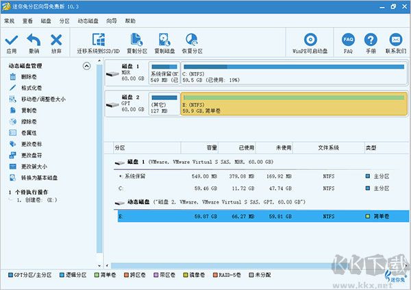Viewport: 411px width, 290px height.
Task: Open the 分区 menu
Action: point(64,21)
